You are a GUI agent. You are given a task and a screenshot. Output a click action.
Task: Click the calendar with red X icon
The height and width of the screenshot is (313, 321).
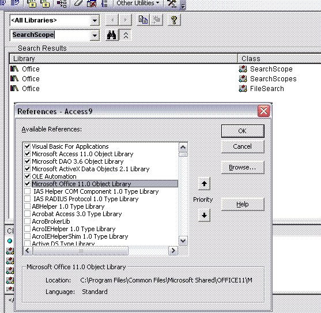pos(91,3)
